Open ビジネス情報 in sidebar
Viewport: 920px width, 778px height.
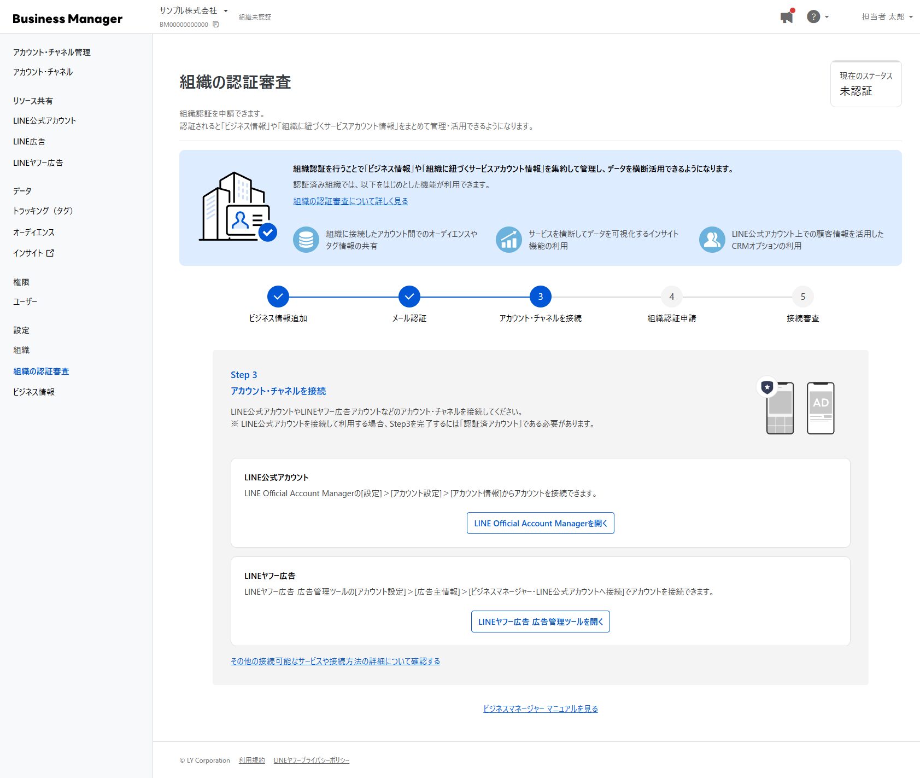34,392
